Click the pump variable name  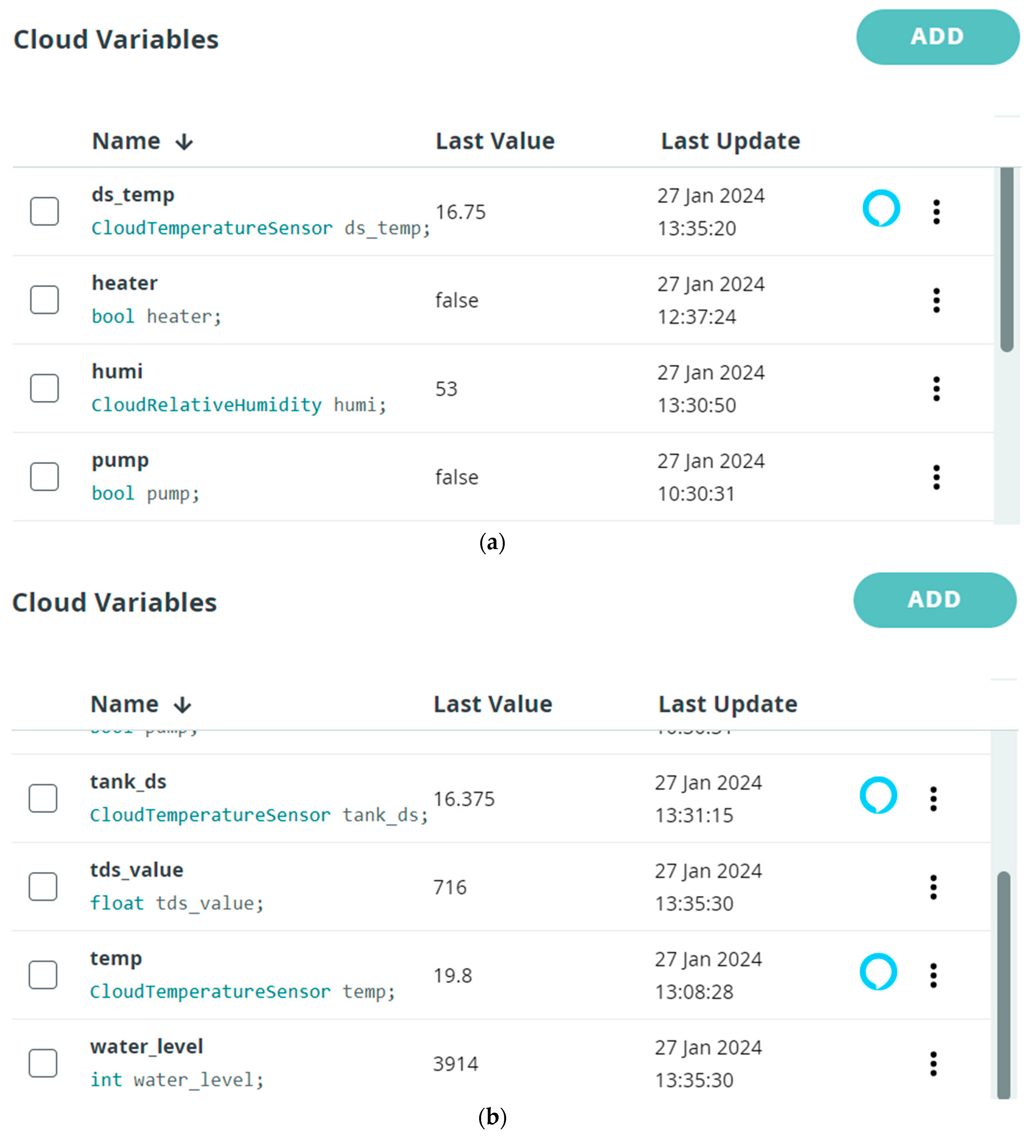(x=120, y=461)
